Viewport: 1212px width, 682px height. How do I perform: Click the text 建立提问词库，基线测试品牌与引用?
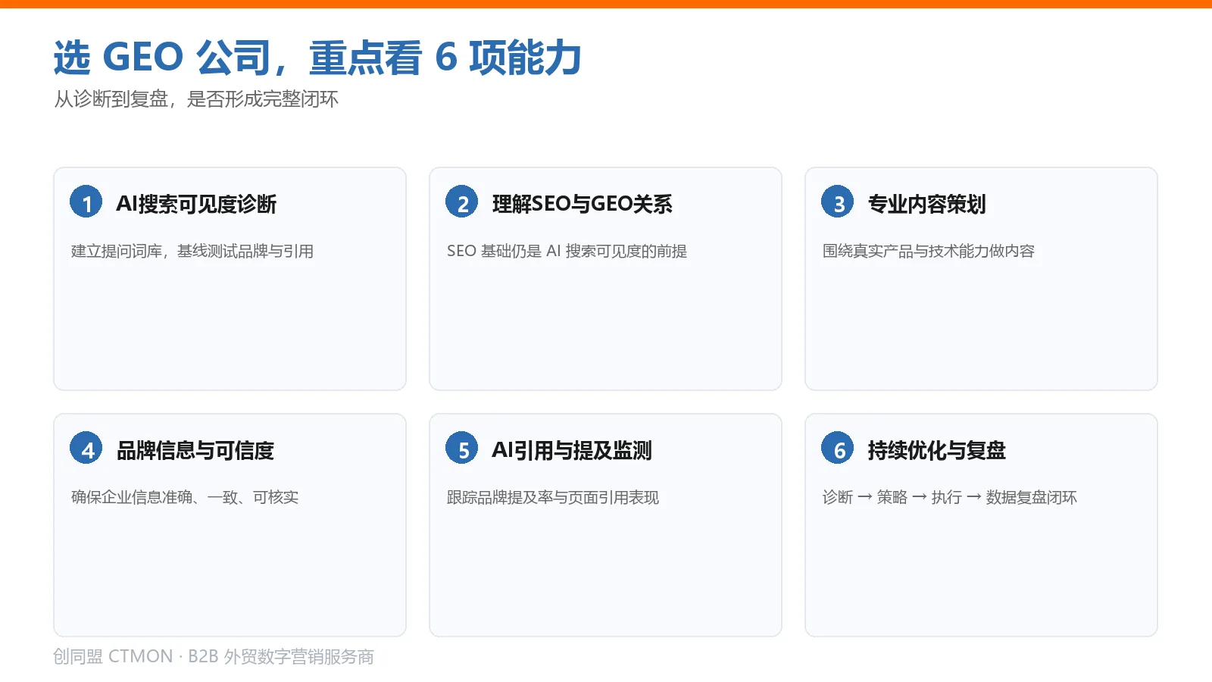click(192, 251)
